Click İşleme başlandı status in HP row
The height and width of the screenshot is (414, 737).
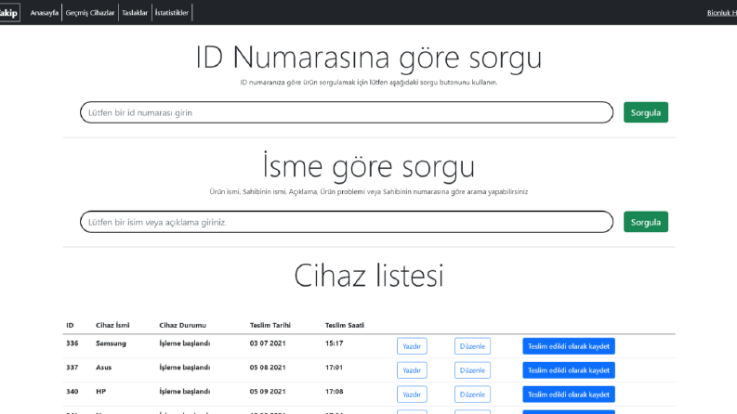184,392
